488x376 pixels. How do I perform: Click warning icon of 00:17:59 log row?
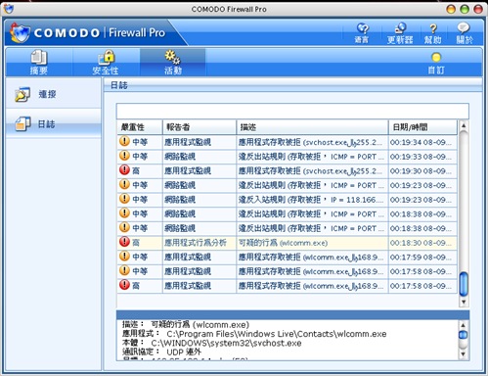click(x=124, y=257)
